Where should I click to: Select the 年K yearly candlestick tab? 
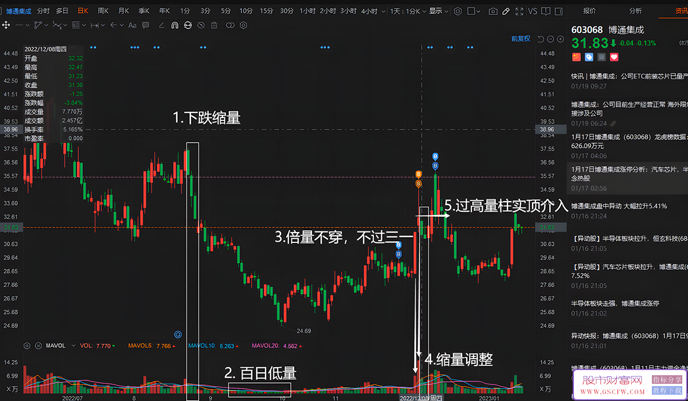pyautogui.click(x=165, y=11)
